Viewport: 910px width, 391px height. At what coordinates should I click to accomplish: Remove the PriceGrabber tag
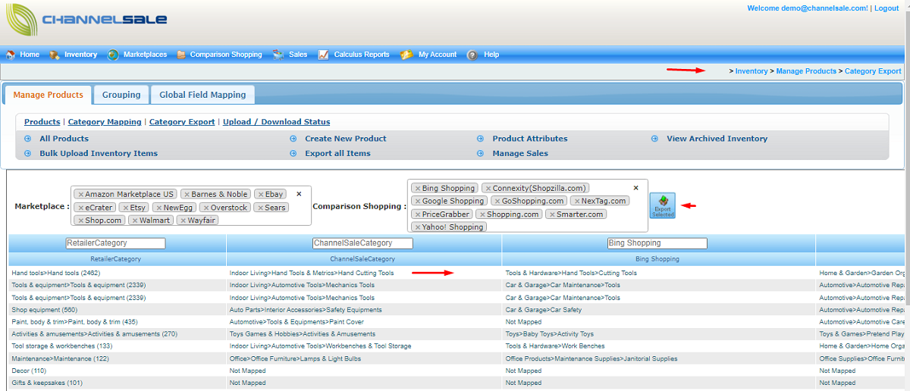[417, 214]
